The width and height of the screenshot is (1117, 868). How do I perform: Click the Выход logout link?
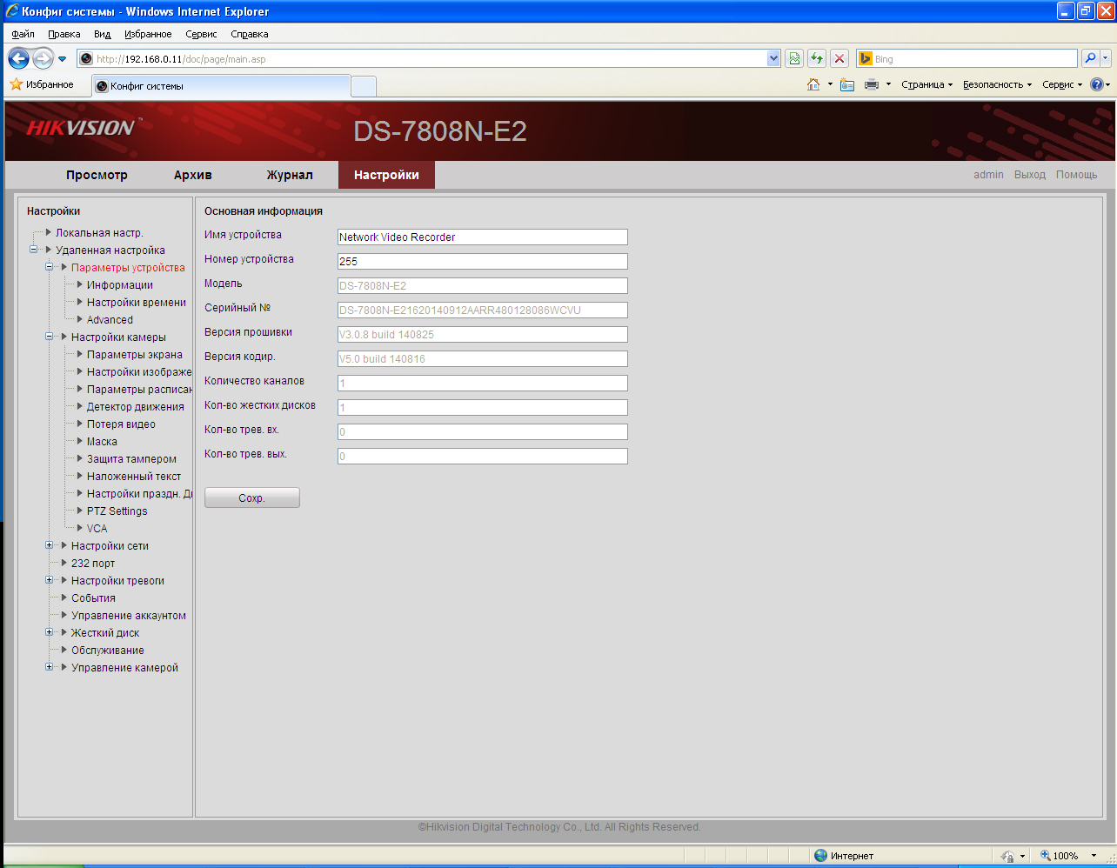click(x=1030, y=175)
